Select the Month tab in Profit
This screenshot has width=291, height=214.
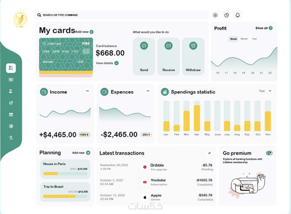[x=244, y=39]
